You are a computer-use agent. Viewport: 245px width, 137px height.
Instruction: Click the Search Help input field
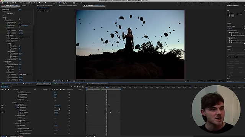(x=237, y=3)
